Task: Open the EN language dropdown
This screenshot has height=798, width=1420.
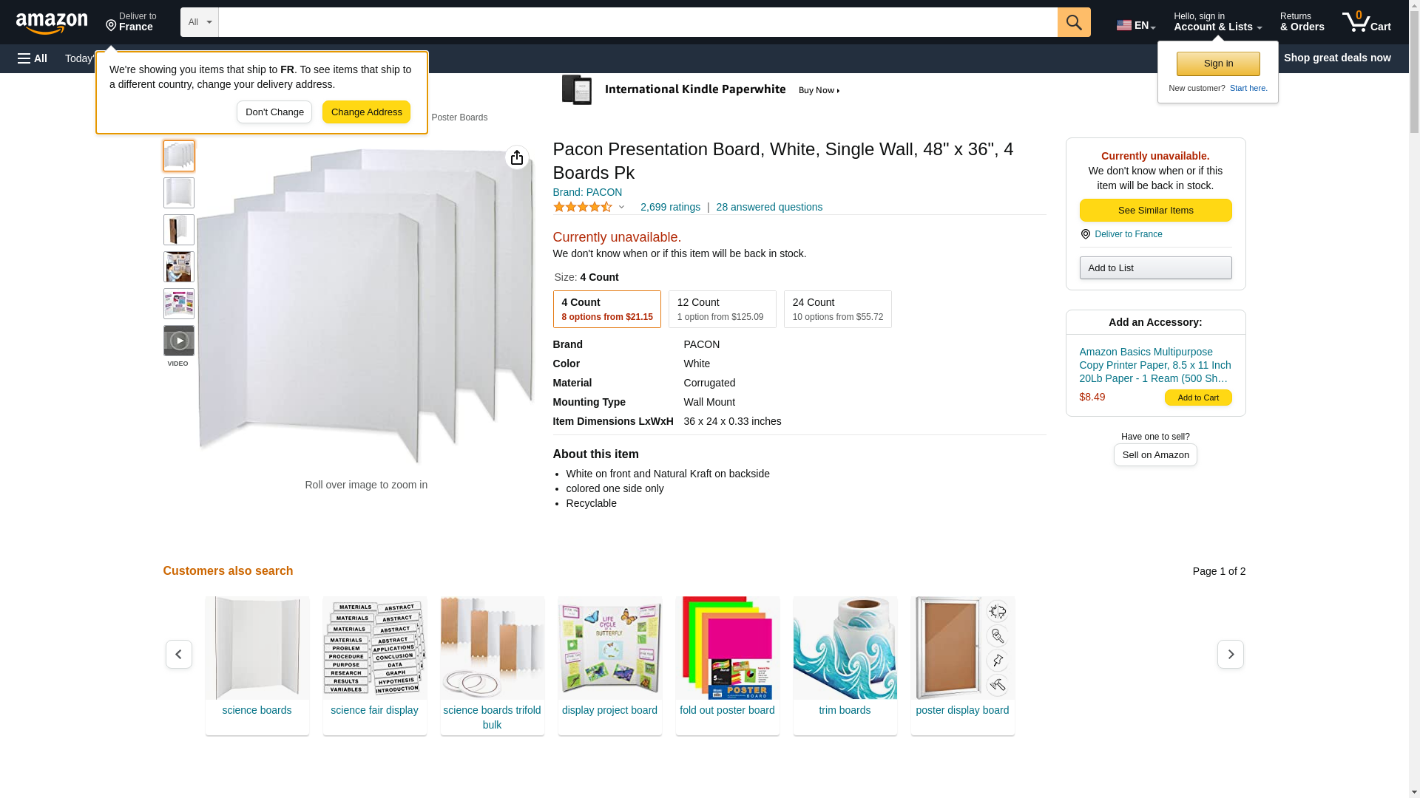Action: click(1136, 24)
